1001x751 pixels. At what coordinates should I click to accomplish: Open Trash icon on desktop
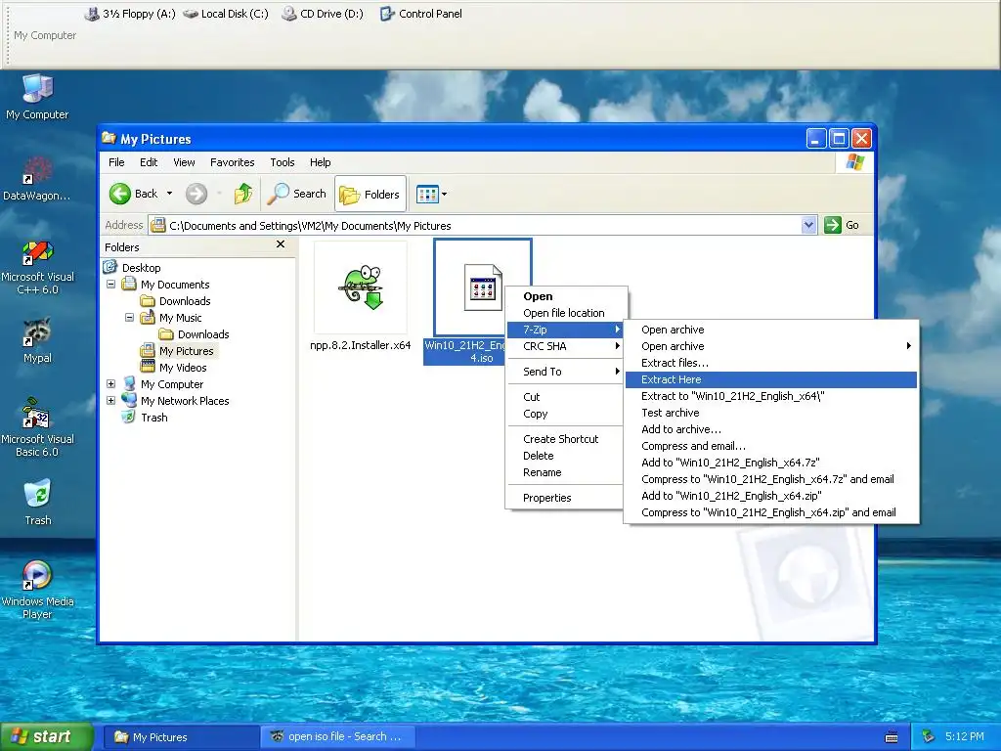coord(37,504)
